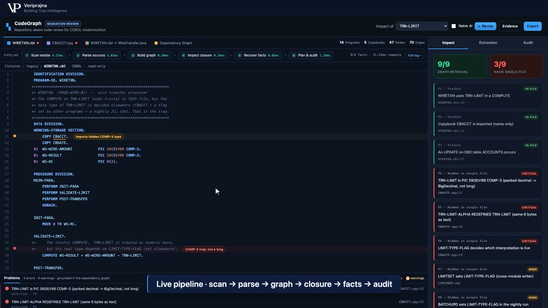
Task: Click the yellow warnings filter dot
Action: pos(408,278)
